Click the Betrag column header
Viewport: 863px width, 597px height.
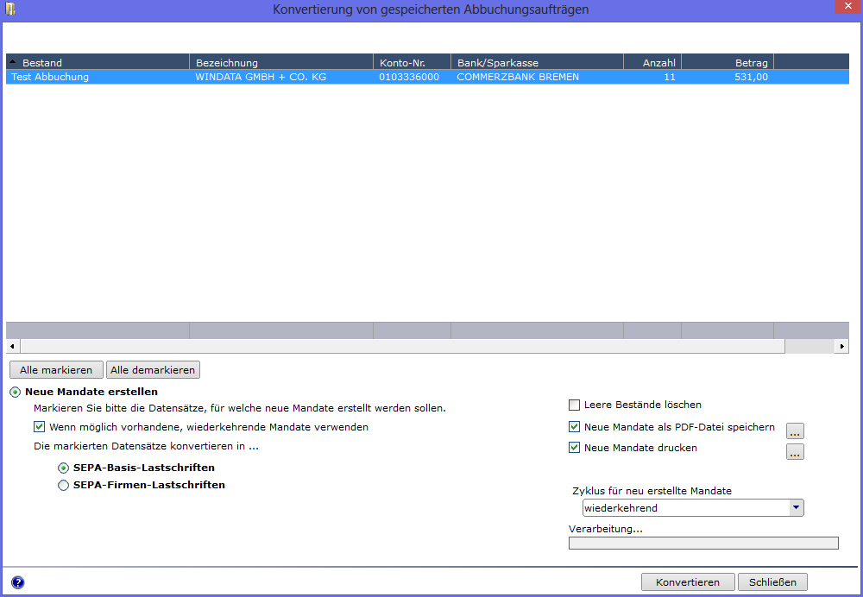click(728, 62)
